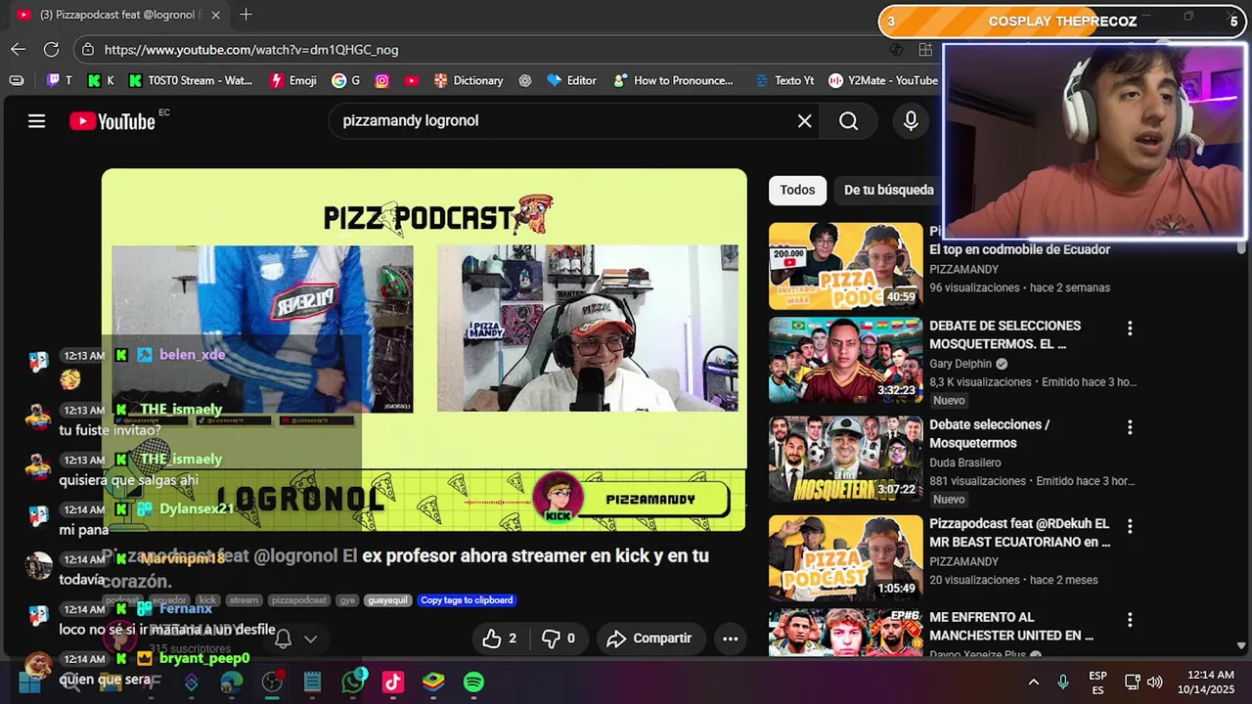The image size is (1252, 704).
Task: Open the 'TOSTO Stream' bookmark
Action: point(191,80)
